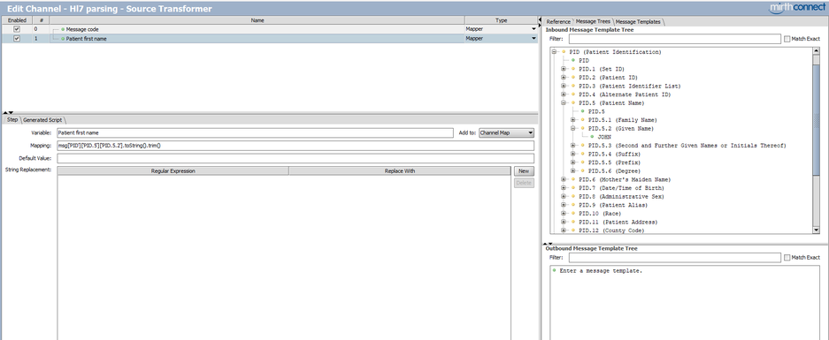Collapse the PID (Patient Identification) node
The height and width of the screenshot is (340, 829).
click(x=555, y=52)
